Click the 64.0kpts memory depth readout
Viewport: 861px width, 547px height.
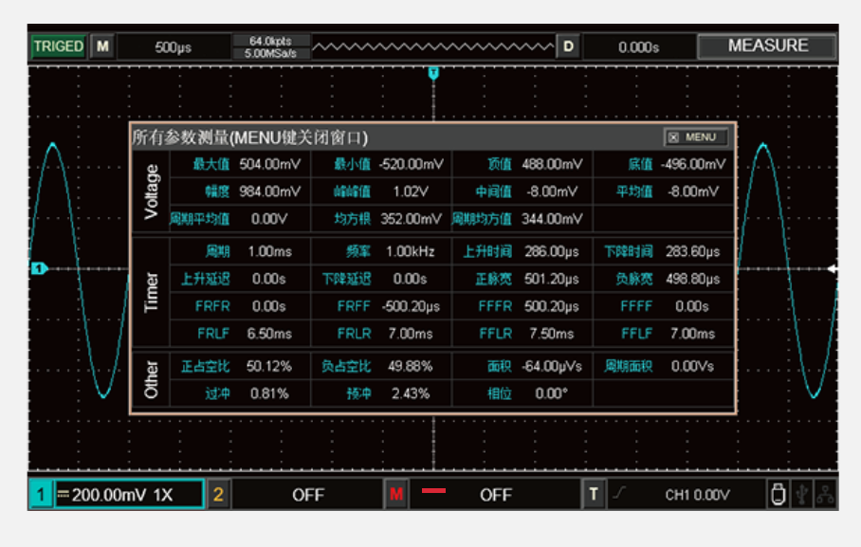point(270,41)
